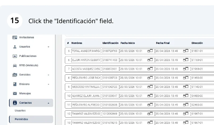Collapse the Contactos menu arrow
Image resolution: width=214 pixels, height=125 pixels.
[x=48, y=103]
